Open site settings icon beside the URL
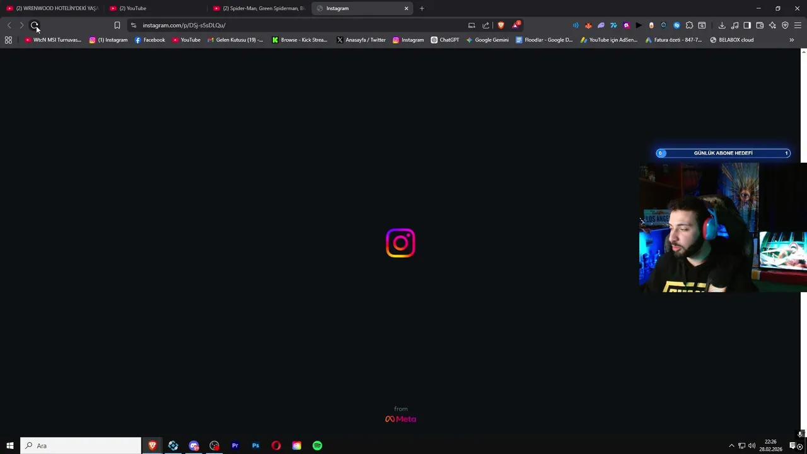 [133, 25]
